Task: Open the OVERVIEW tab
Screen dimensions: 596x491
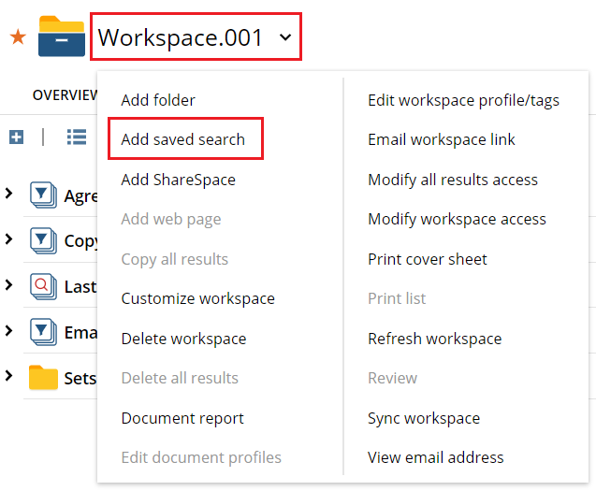Action: (x=65, y=95)
